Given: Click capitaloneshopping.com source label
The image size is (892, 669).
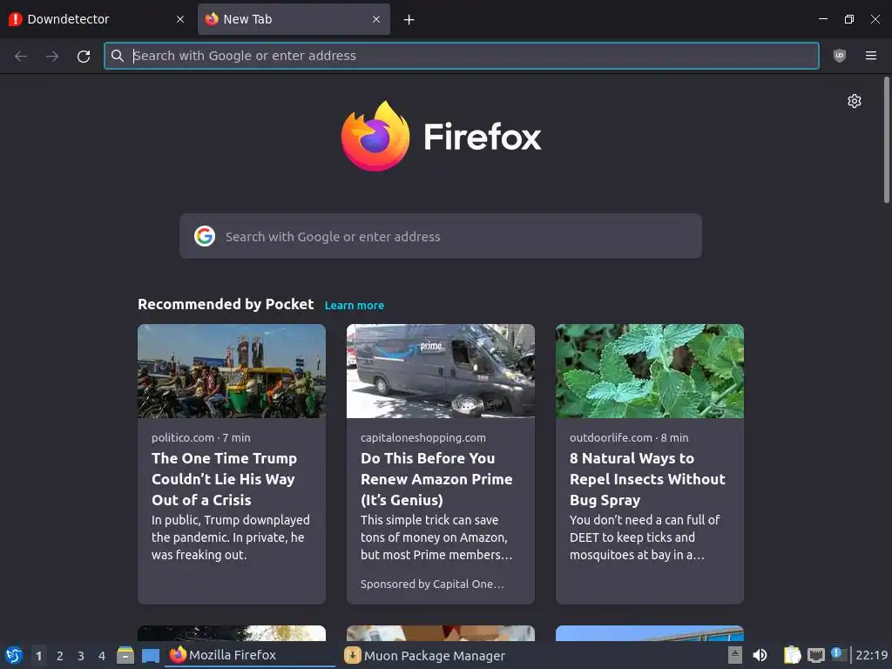Looking at the screenshot, I should 423,437.
